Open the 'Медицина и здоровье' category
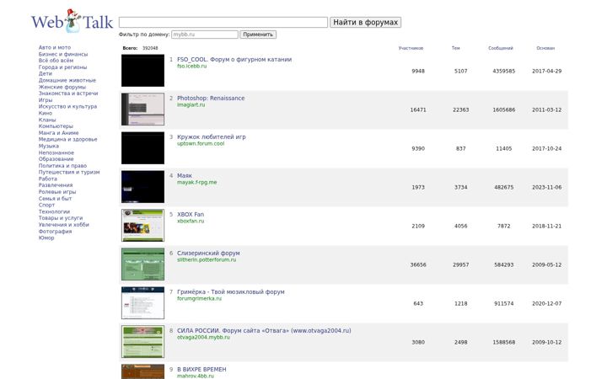The width and height of the screenshot is (607, 379). (x=67, y=139)
